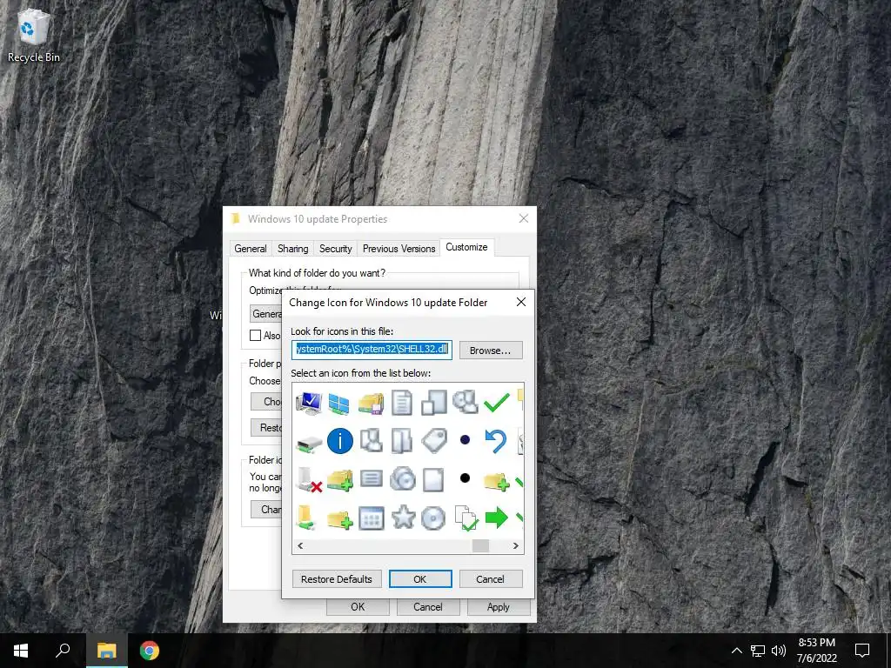The height and width of the screenshot is (668, 891).
Task: Open the Sharing tab
Action: [x=292, y=248]
